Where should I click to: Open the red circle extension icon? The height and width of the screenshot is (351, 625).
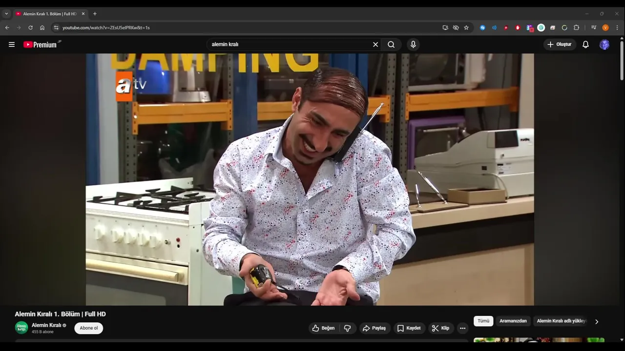tap(506, 28)
